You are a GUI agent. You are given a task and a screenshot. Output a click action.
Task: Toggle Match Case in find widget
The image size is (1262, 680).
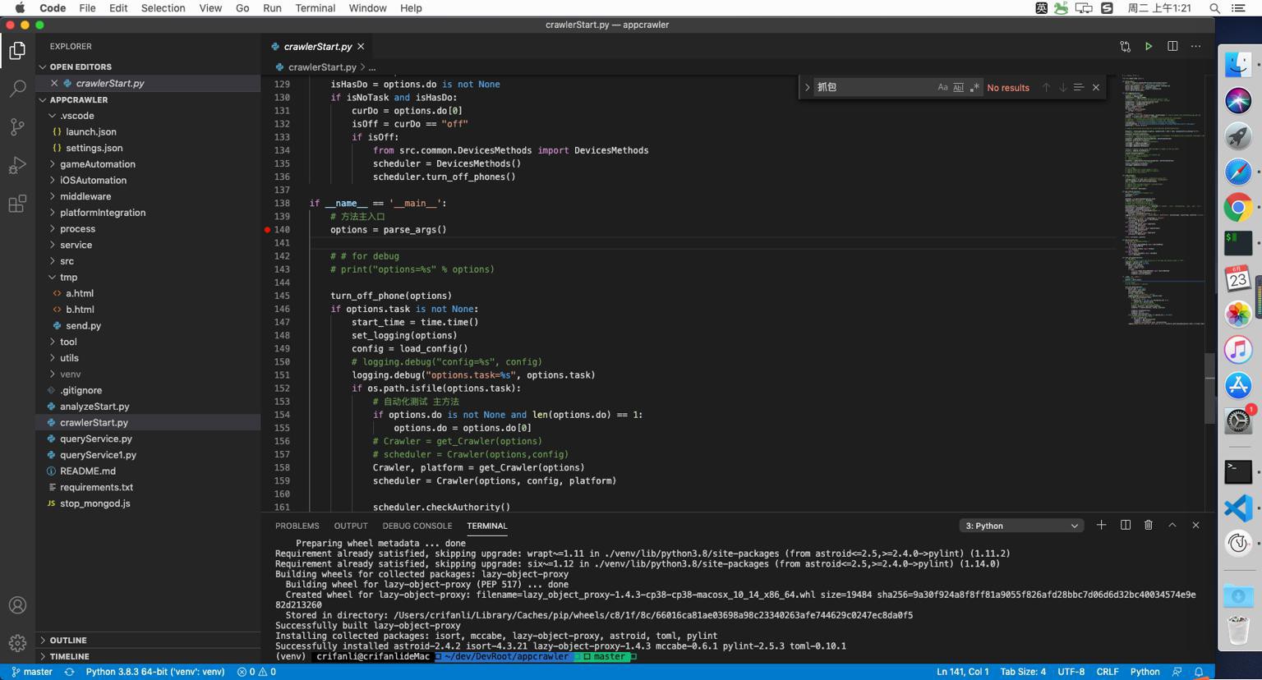(942, 87)
